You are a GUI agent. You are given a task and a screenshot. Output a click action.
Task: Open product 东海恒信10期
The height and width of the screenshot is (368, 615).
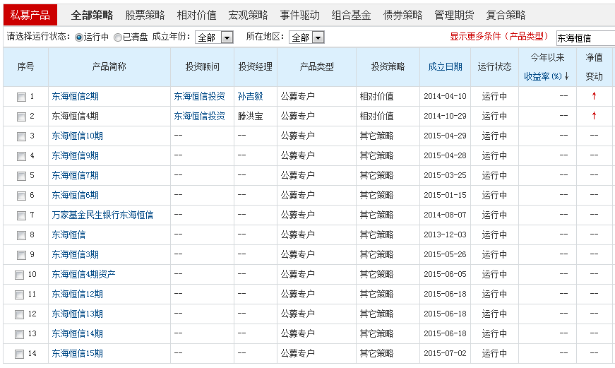coord(77,136)
